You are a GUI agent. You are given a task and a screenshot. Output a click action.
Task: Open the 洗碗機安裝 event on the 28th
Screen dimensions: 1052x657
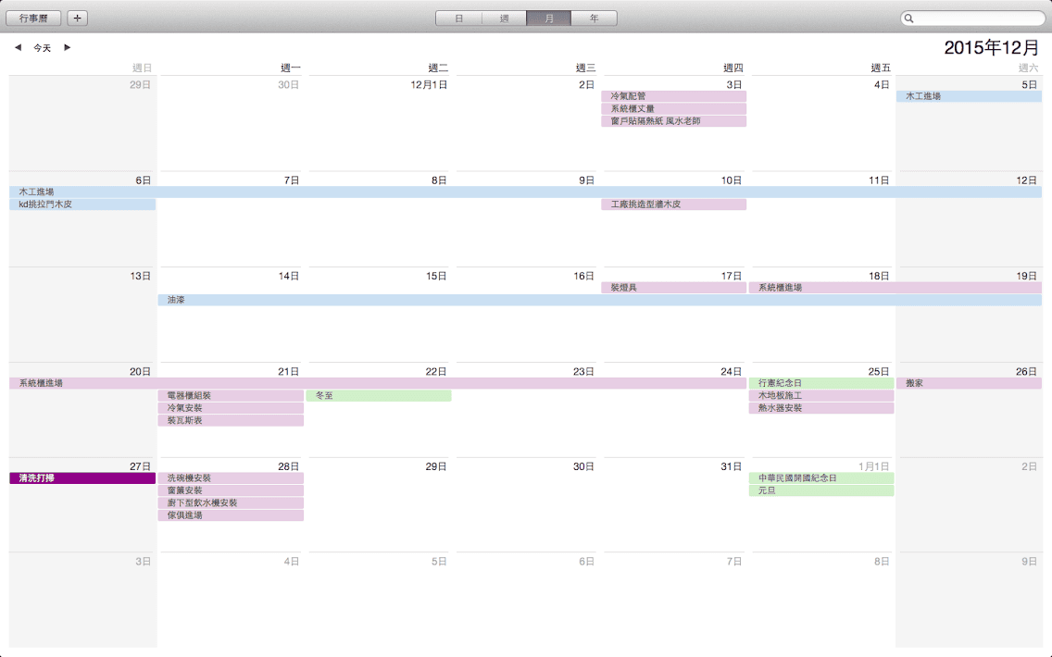(231, 478)
